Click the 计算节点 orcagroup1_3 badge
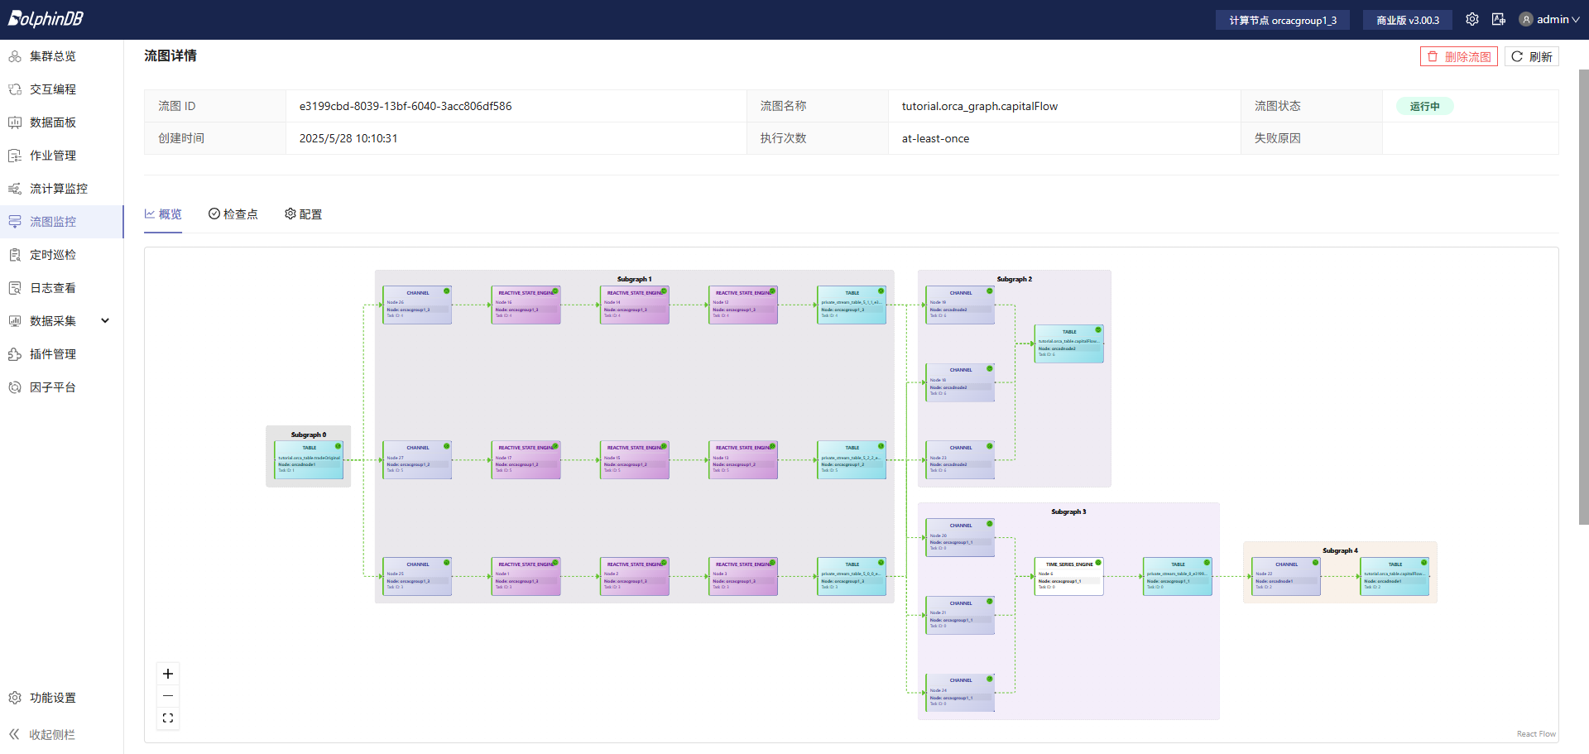This screenshot has width=1589, height=754. point(1282,20)
